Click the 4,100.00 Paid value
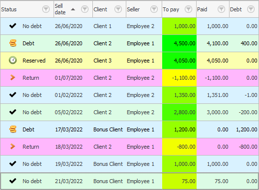This screenshot has height=190, width=259. (x=217, y=43)
